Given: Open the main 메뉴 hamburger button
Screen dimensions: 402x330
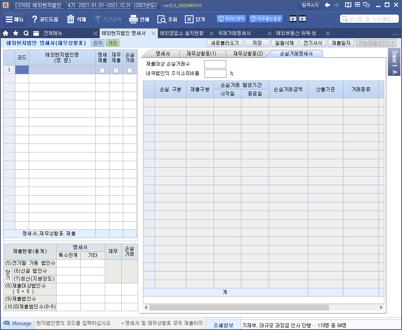Looking at the screenshot, I should click(x=15, y=19).
